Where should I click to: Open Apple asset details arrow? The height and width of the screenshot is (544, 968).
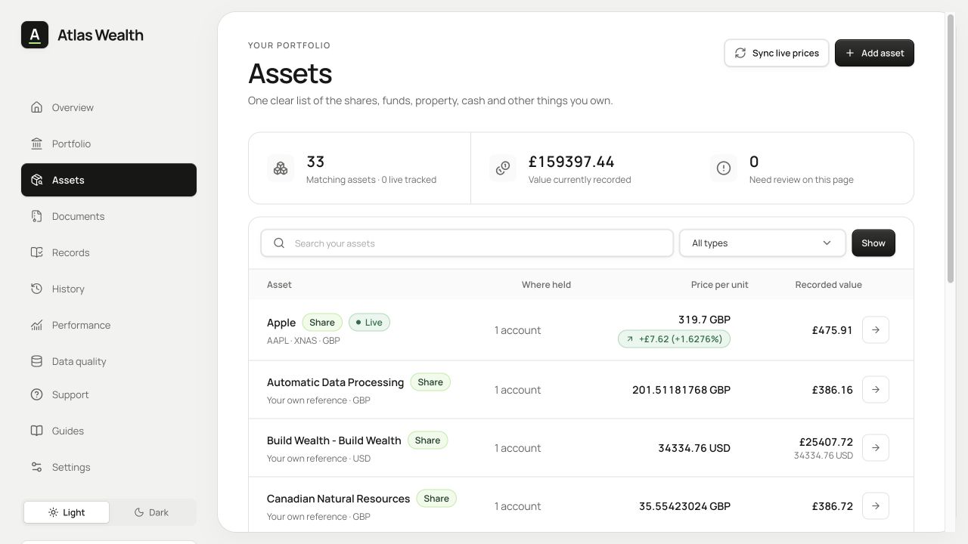point(876,330)
